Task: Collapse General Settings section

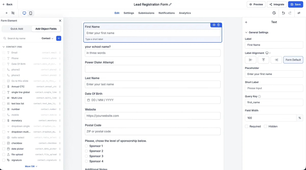Action: [257, 33]
